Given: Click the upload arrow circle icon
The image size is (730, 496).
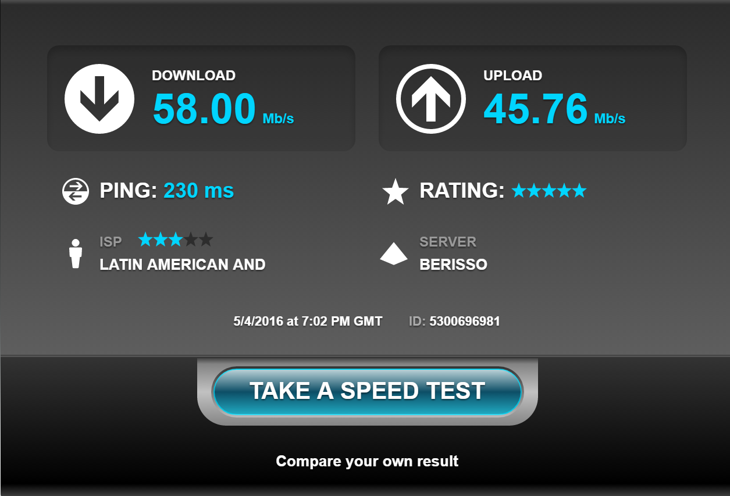Looking at the screenshot, I should [x=431, y=99].
